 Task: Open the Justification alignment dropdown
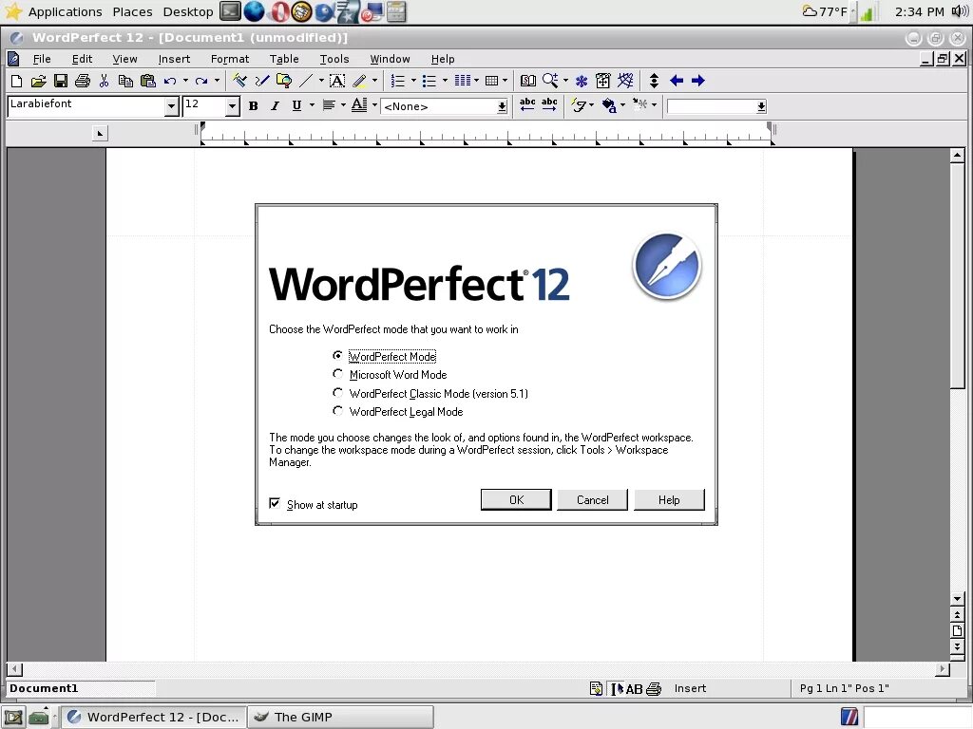pyautogui.click(x=343, y=106)
